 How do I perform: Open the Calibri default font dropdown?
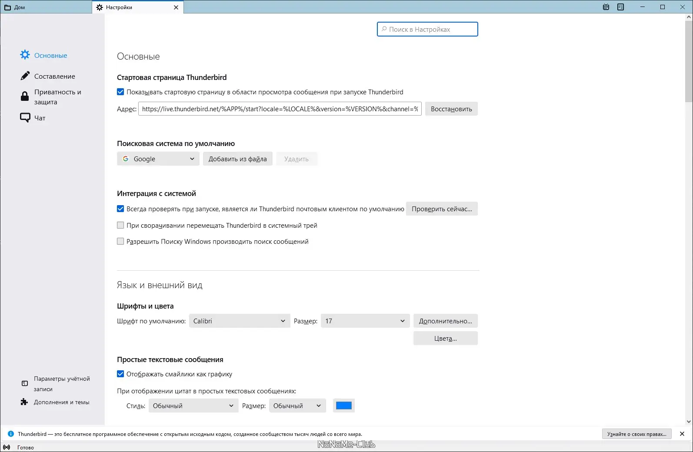click(x=240, y=321)
